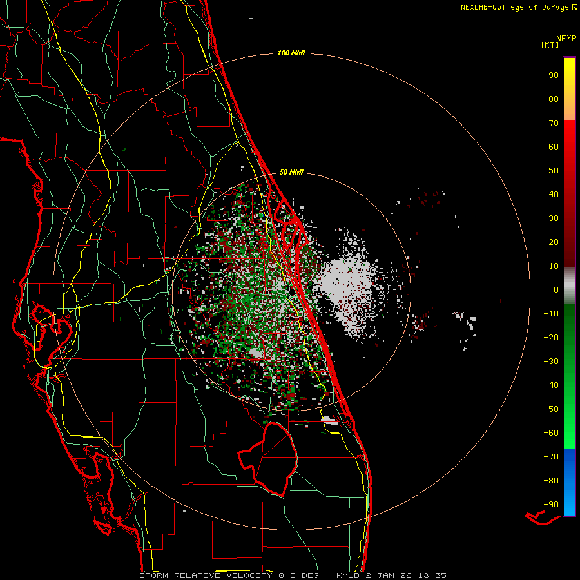Click the 90 value on velocity scale
The image size is (580, 580).
click(554, 75)
